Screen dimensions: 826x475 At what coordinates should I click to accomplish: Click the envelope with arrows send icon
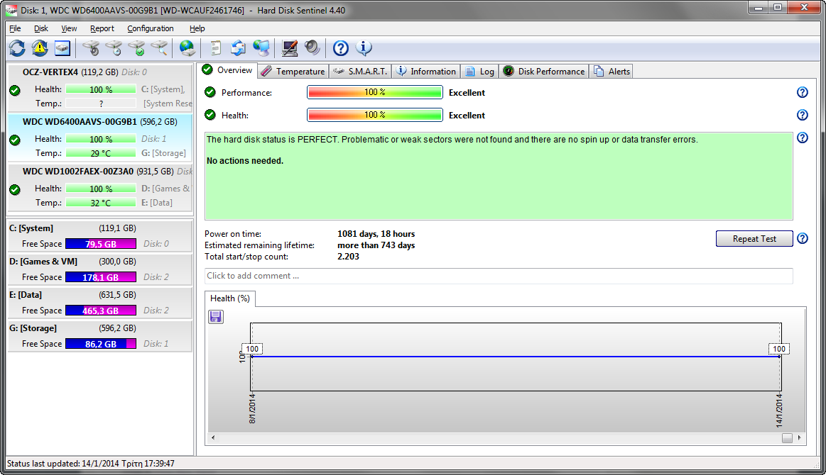(238, 48)
